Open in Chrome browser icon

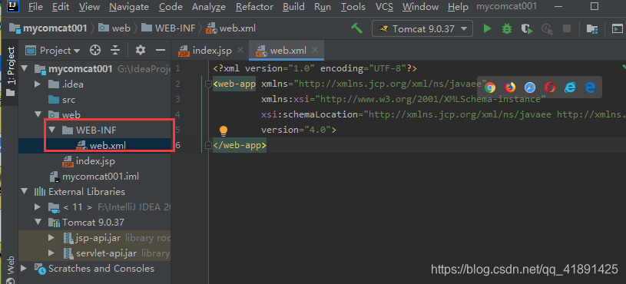click(490, 88)
